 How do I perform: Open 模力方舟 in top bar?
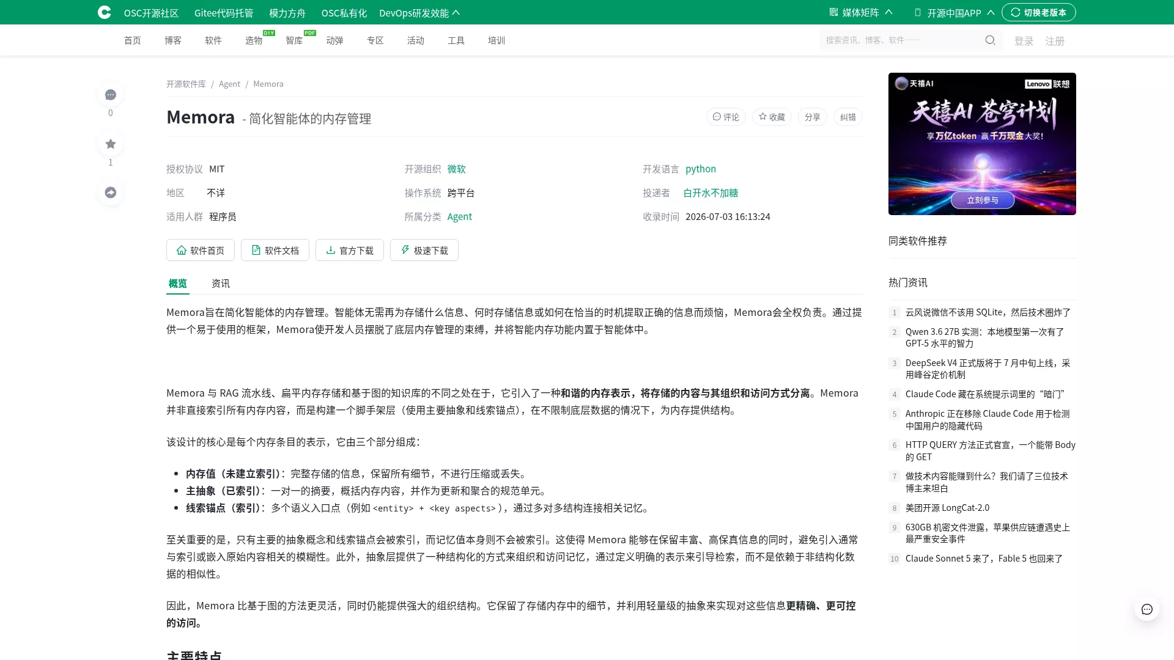(287, 13)
